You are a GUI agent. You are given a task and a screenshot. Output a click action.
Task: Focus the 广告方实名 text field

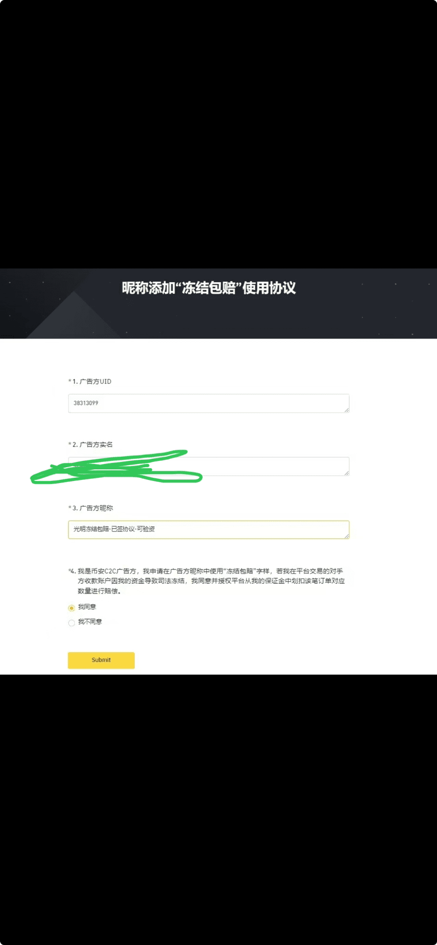tap(208, 466)
